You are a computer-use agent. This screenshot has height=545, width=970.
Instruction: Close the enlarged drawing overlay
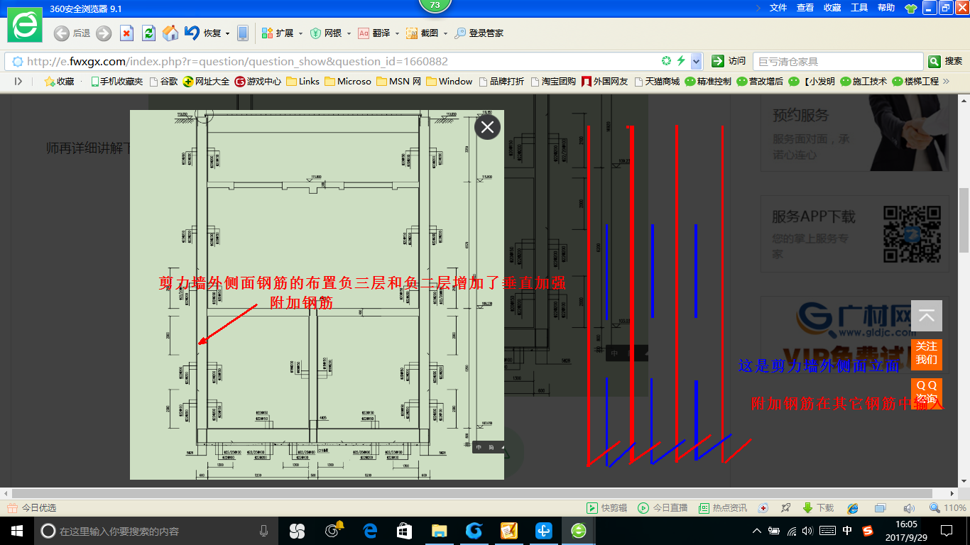pos(487,127)
